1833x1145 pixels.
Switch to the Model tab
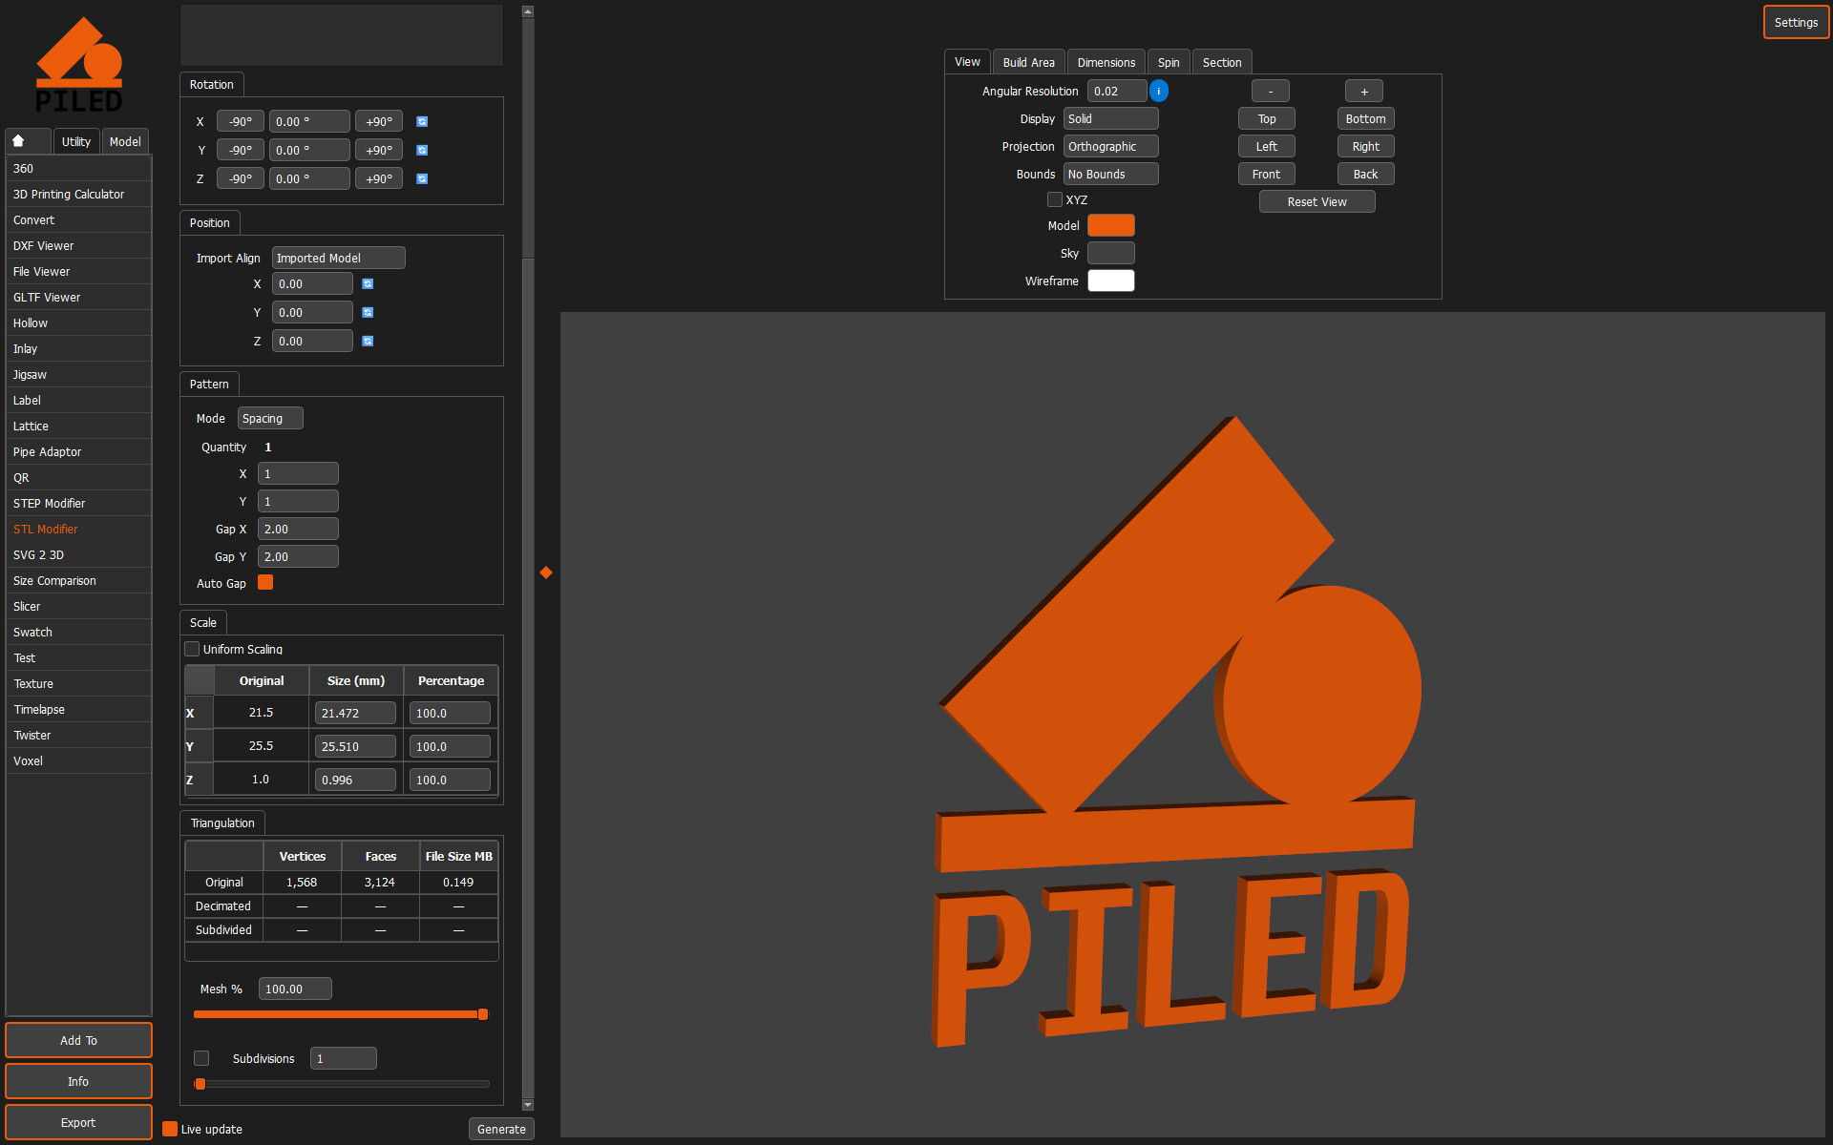click(125, 141)
